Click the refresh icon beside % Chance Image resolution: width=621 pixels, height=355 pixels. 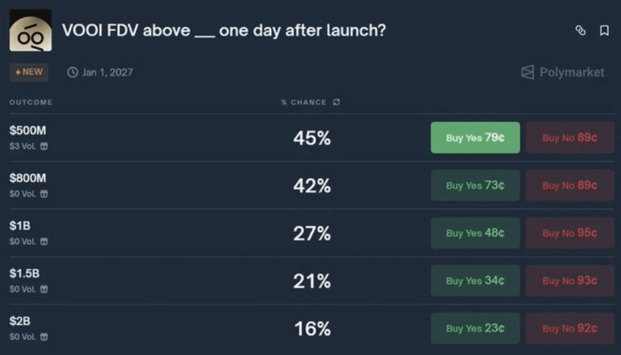336,102
